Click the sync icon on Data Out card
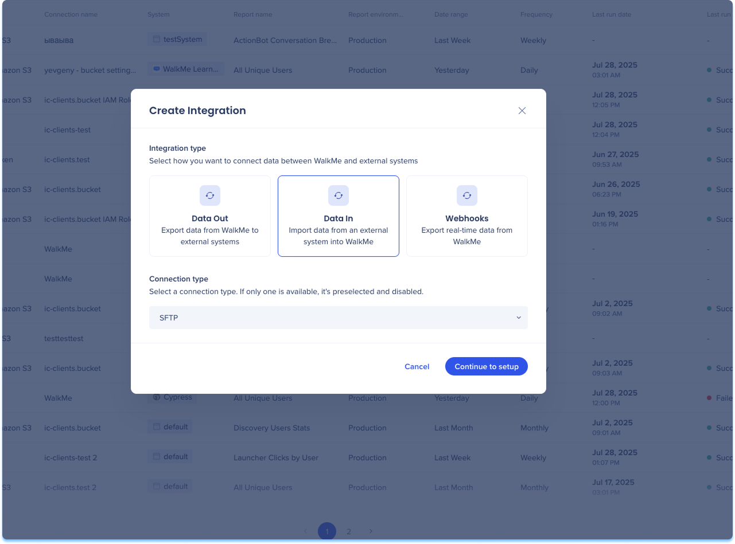 [210, 195]
